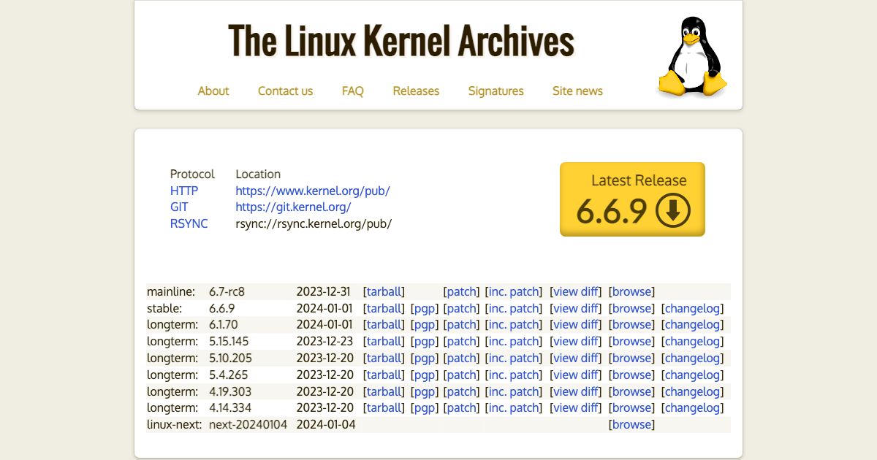View diff for longterm 5.15.145
This screenshot has width=877, height=460.
coord(576,341)
